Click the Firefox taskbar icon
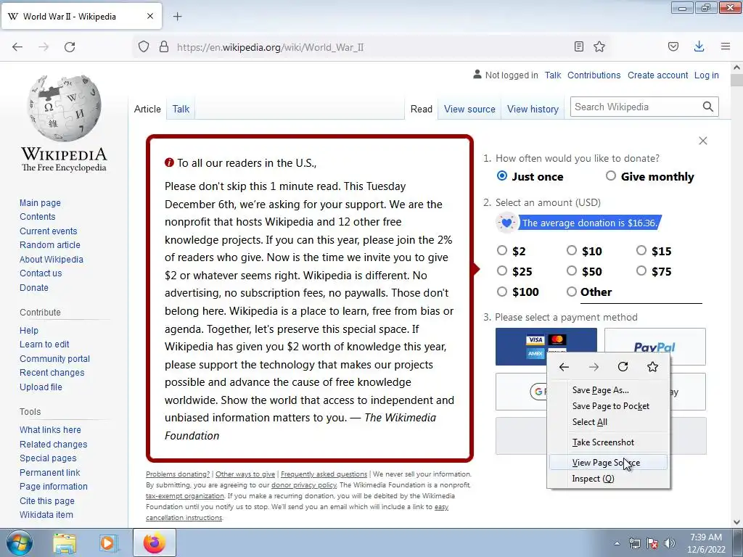743x557 pixels. (155, 542)
